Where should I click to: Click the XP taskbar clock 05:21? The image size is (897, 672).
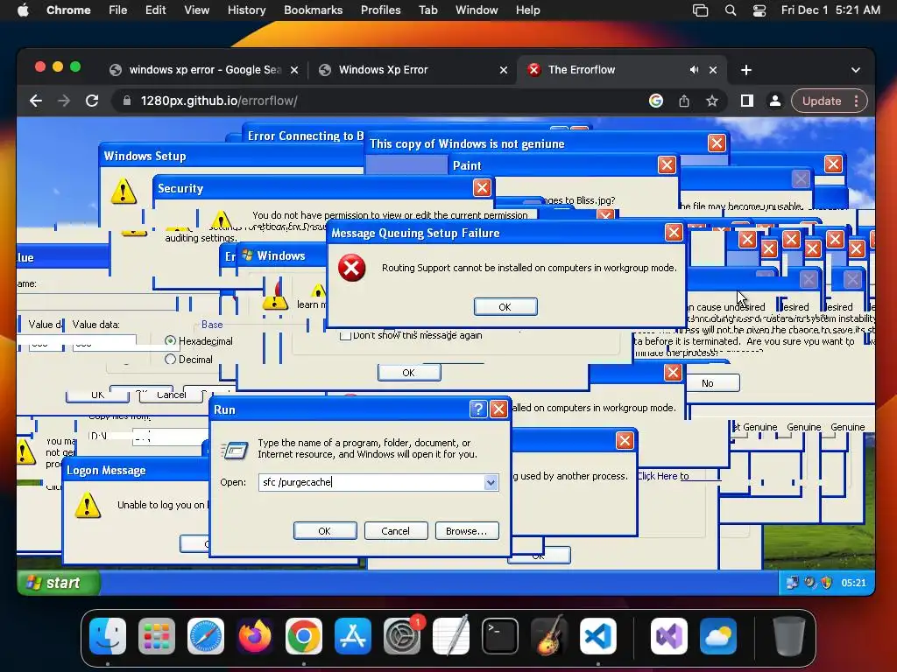853,583
